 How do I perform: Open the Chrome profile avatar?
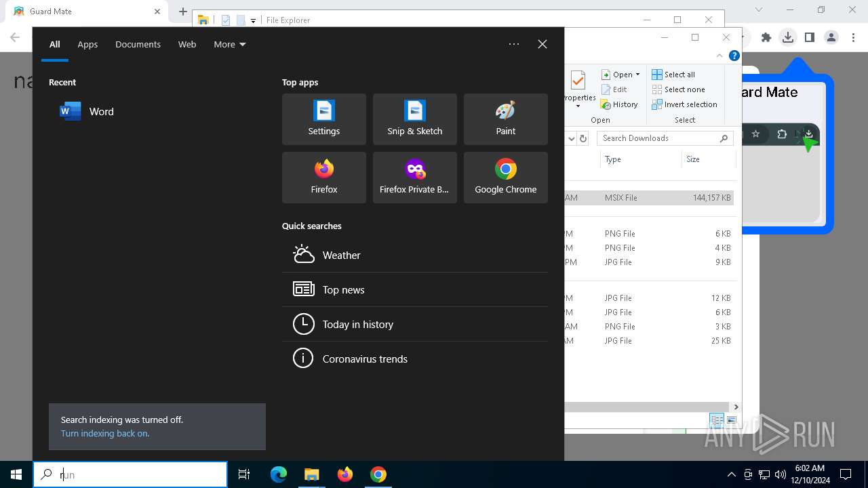[831, 38]
